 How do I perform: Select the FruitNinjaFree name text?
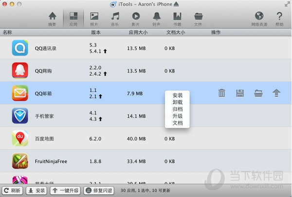coord(51,161)
